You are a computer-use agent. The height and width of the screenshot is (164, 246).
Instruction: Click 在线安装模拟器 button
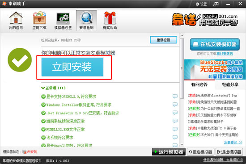(x=215, y=44)
